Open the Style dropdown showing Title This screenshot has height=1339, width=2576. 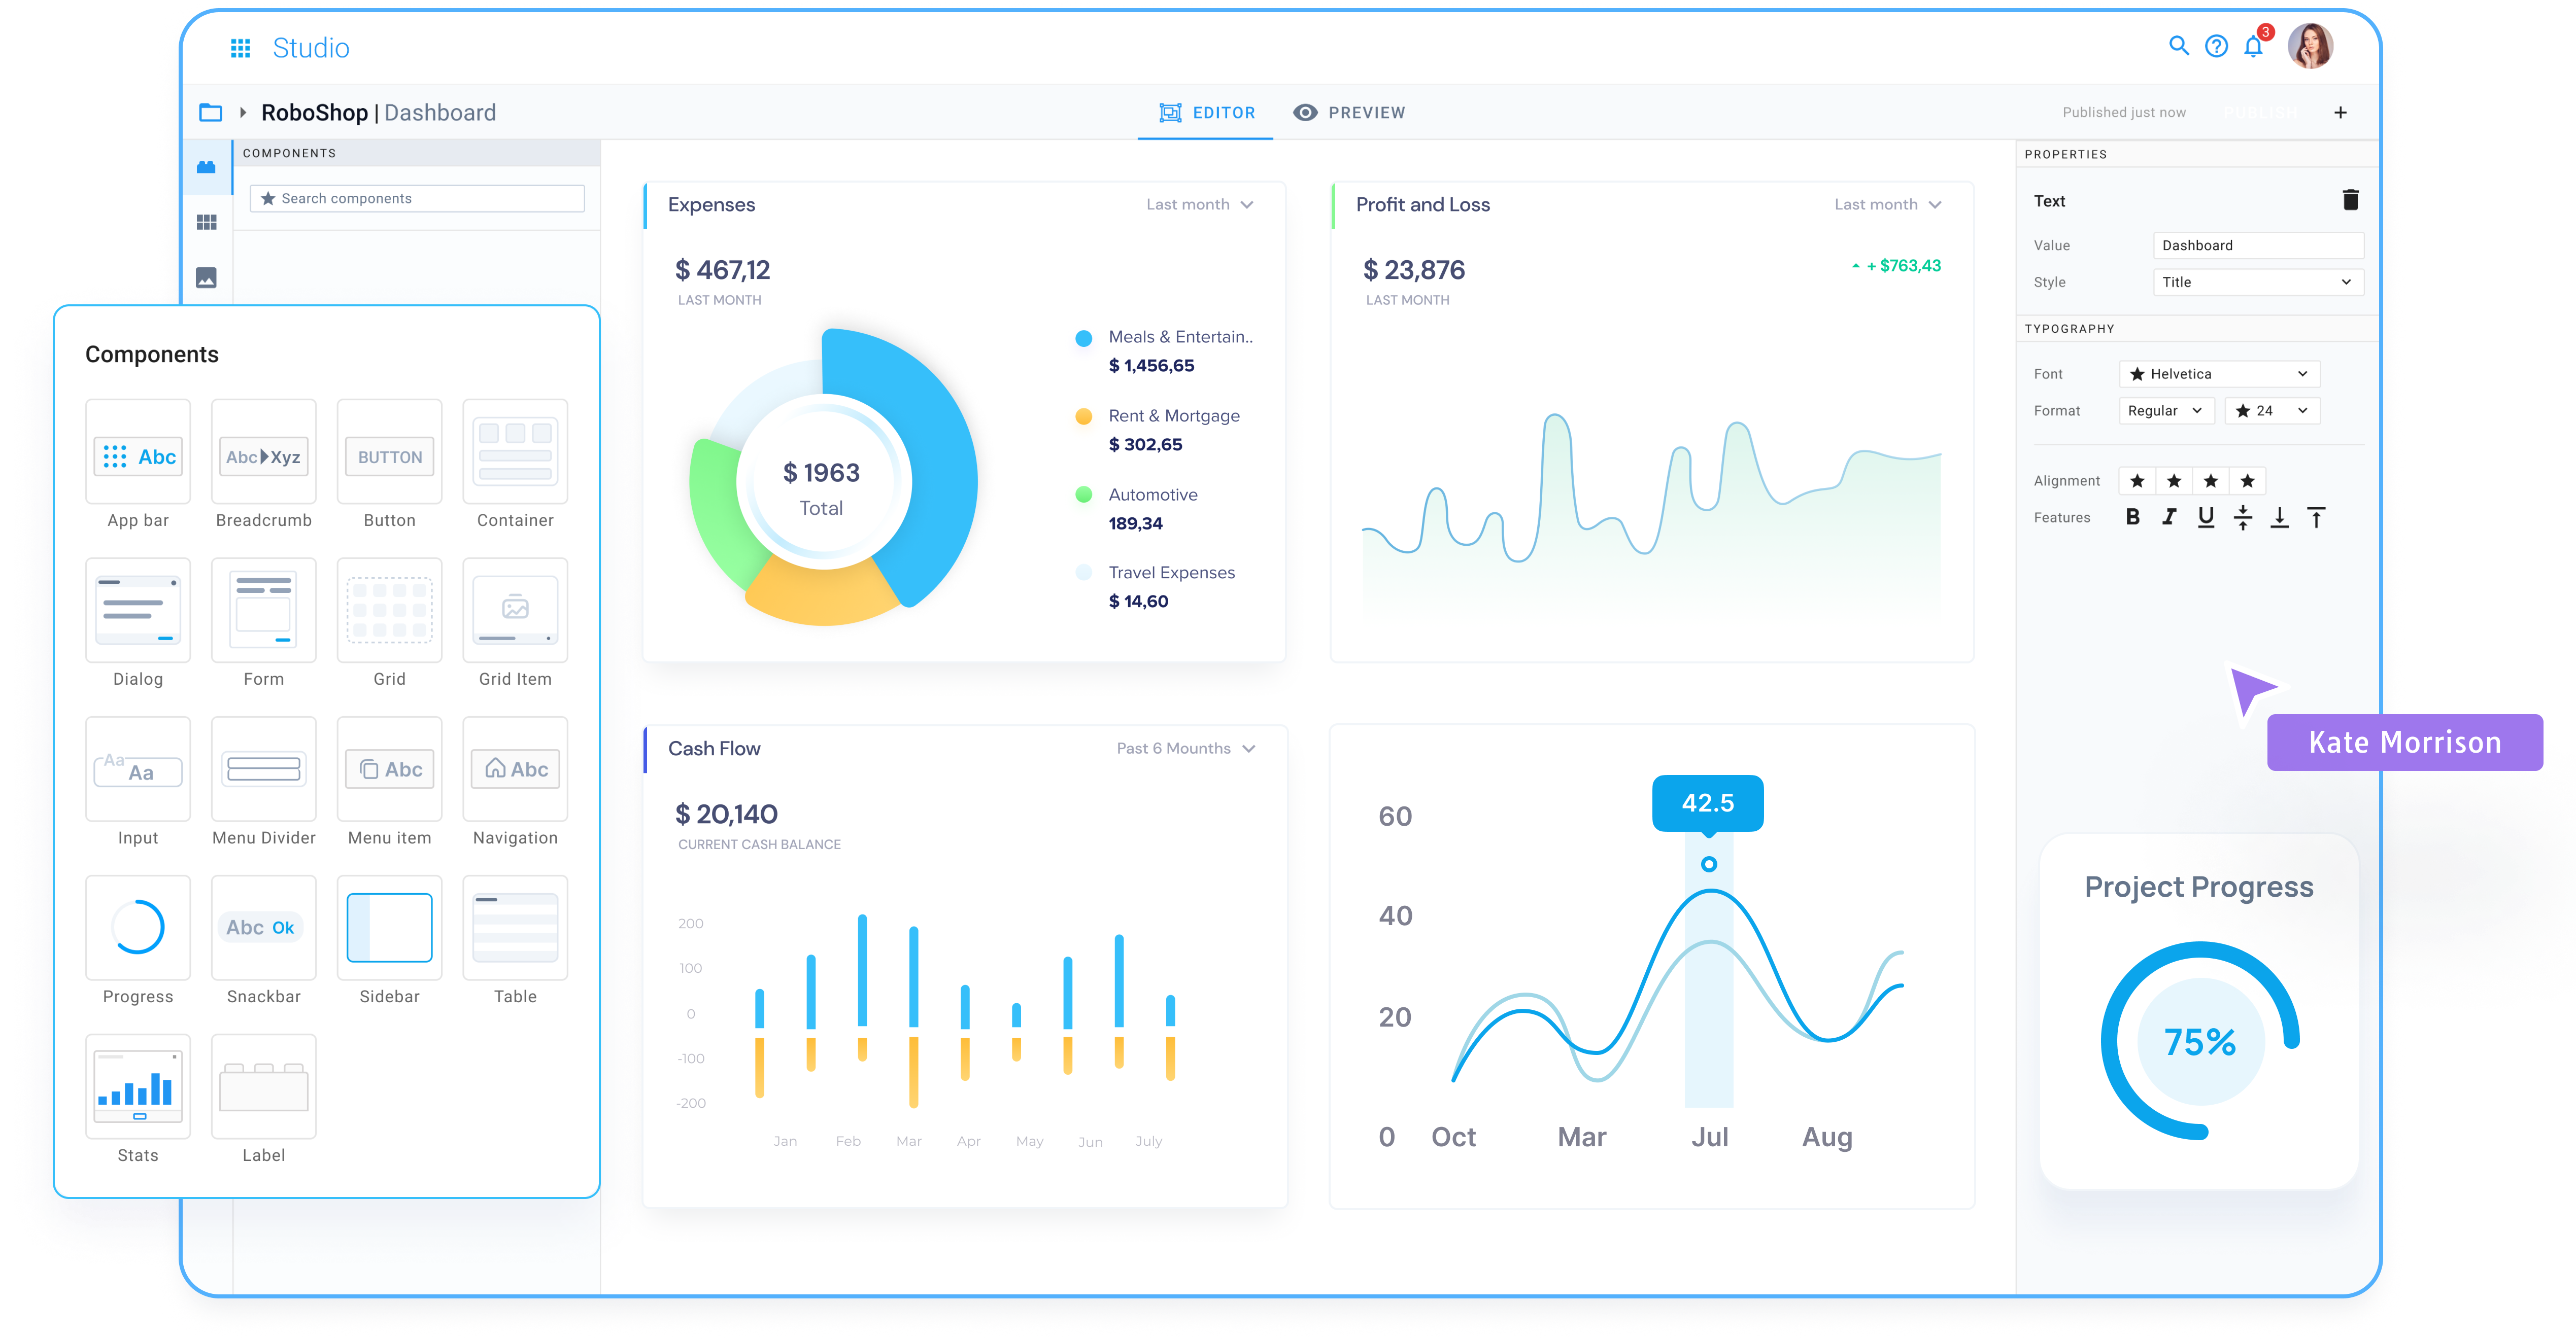[2258, 282]
